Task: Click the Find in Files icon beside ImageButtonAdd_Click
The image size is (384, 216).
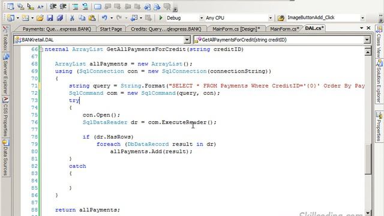Action: [281, 18]
